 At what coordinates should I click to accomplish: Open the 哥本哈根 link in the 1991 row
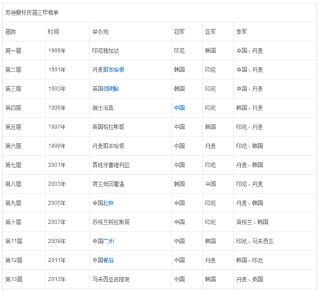113,70
